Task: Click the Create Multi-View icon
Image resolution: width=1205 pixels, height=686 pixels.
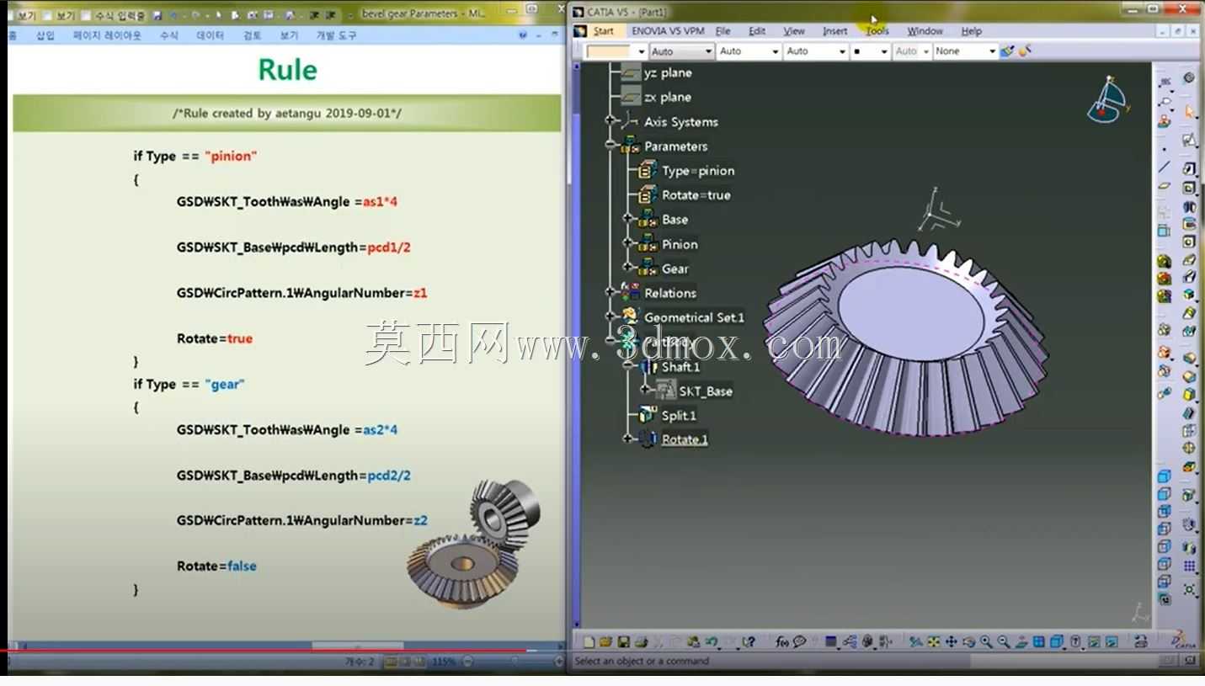Action: coord(1039,642)
